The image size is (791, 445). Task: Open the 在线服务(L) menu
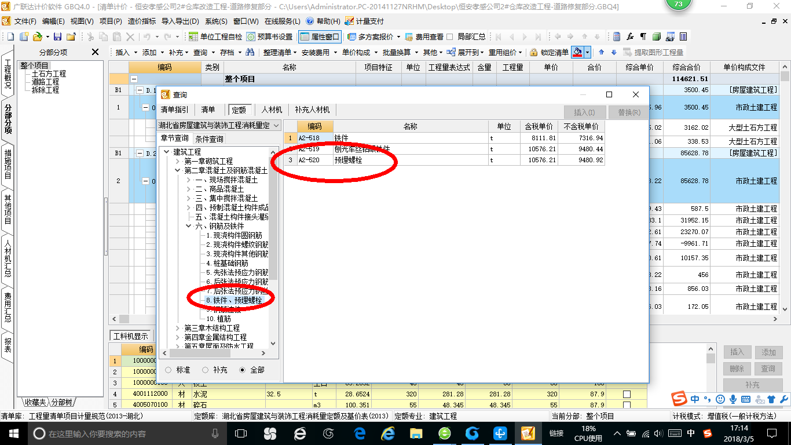coord(283,21)
